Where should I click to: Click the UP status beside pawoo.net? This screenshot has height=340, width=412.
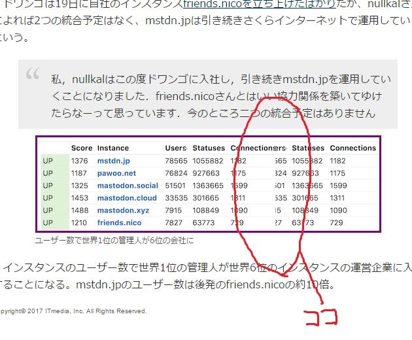48,173
